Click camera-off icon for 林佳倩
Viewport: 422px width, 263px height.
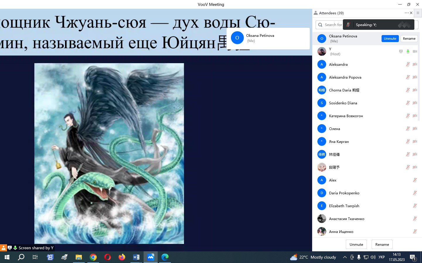pyautogui.click(x=415, y=154)
